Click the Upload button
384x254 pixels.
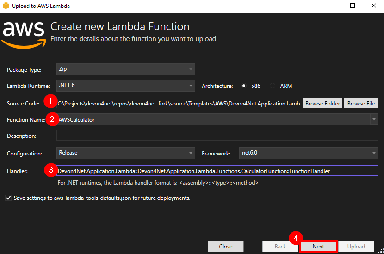point(356,247)
